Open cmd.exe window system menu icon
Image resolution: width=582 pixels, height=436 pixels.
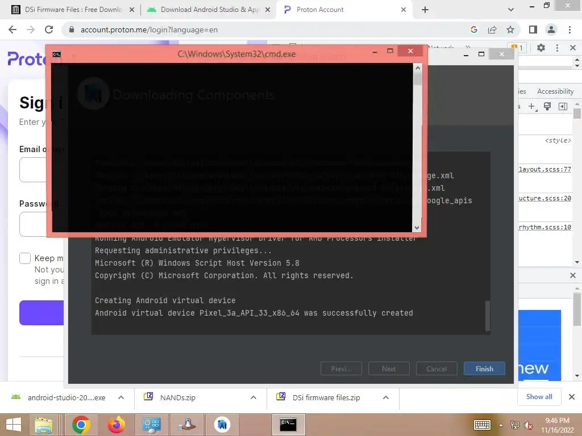coord(56,54)
